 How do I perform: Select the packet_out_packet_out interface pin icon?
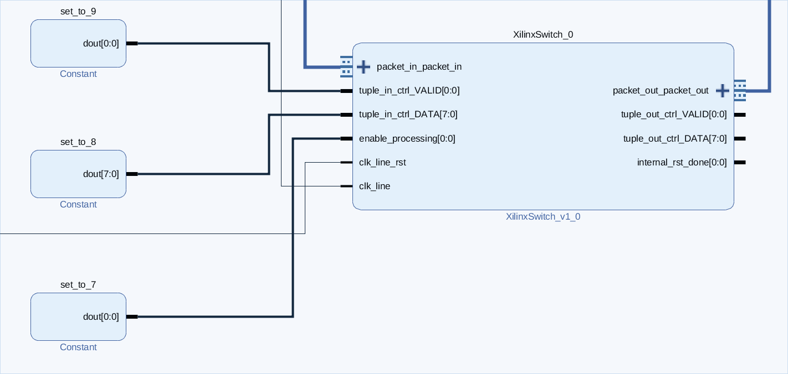pos(740,90)
